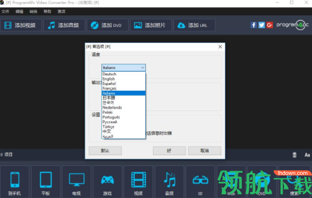Click the Add DVD disc icon
Viewport: 312px width, 198px height.
pyautogui.click(x=95, y=25)
